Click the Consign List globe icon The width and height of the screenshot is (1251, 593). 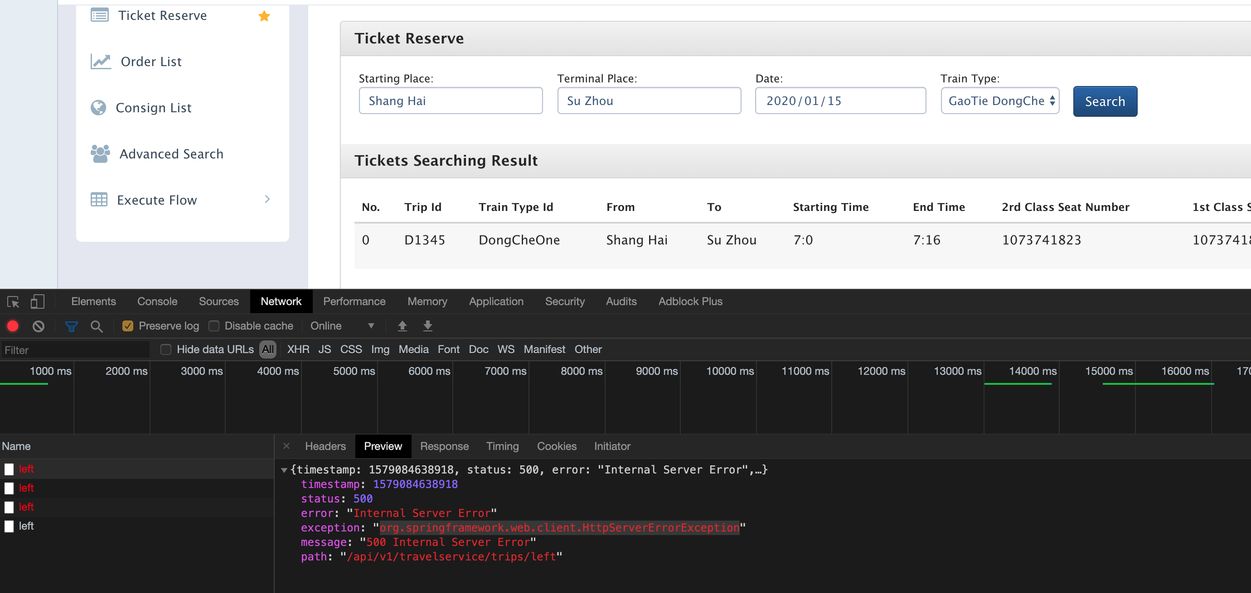click(x=99, y=107)
